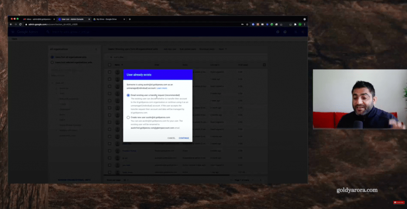Open the Learn more link
407x209 pixels.
click(x=162, y=88)
